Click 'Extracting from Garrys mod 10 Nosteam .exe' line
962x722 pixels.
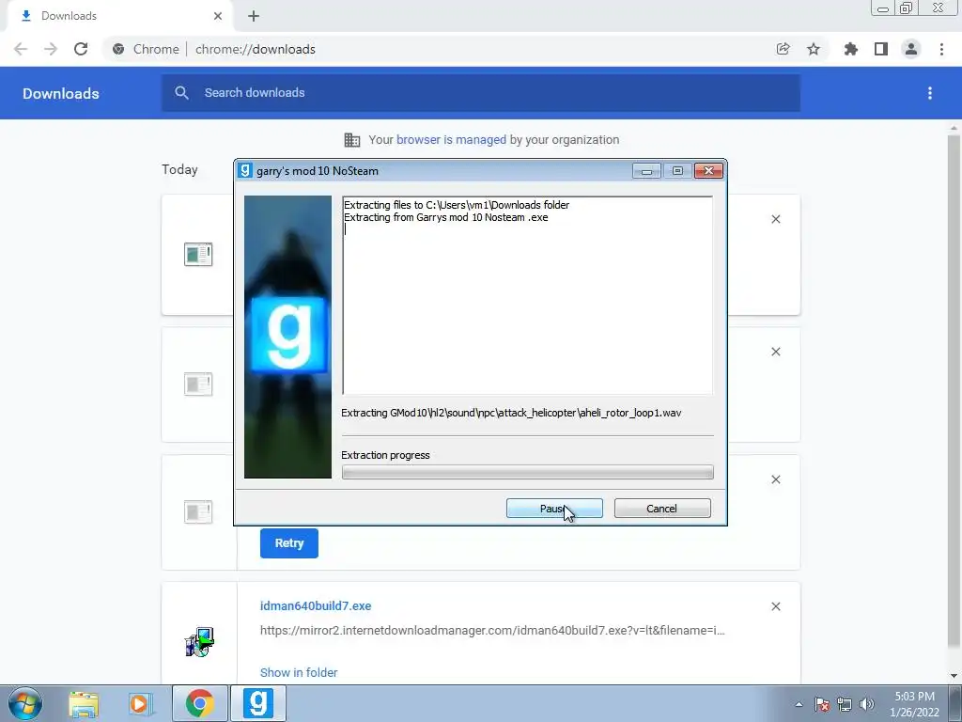click(446, 217)
